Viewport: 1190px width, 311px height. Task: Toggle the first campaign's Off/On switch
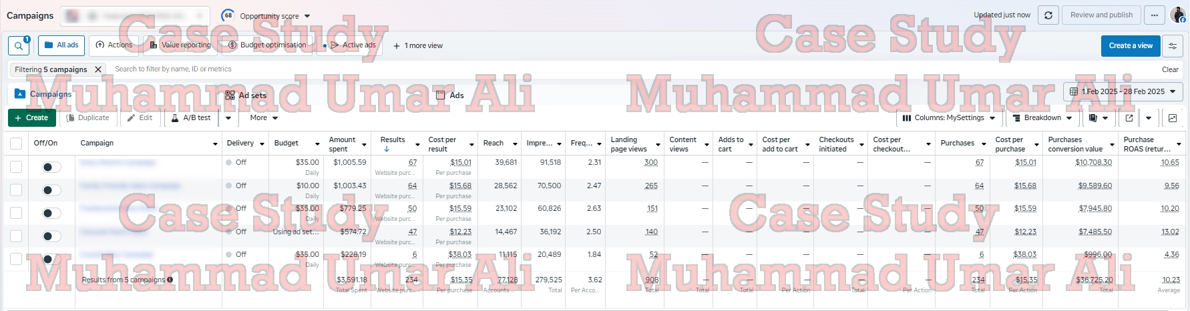[x=51, y=167]
